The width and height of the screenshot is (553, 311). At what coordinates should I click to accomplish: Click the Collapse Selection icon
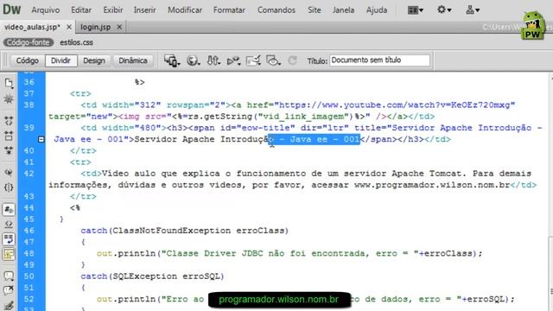pos(9,136)
